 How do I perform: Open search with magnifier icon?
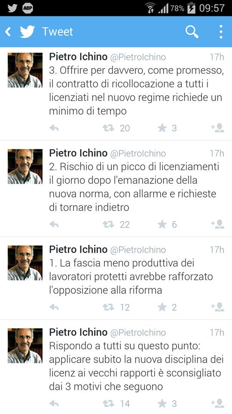tap(192, 31)
